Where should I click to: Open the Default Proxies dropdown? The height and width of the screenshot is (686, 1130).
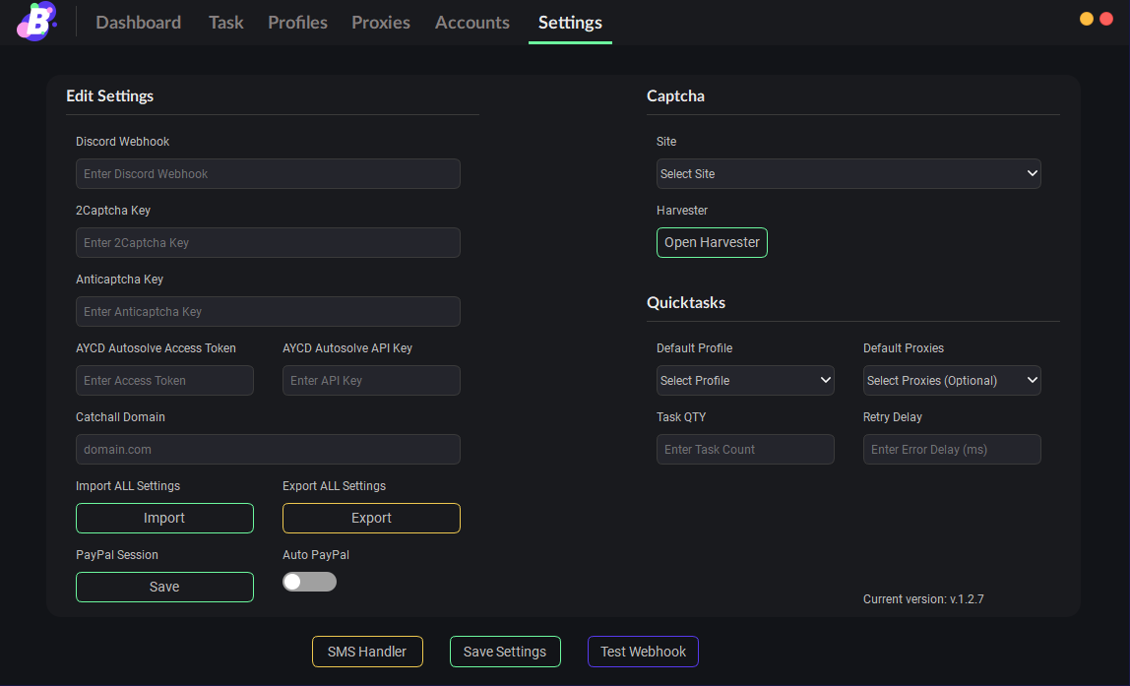coord(952,381)
